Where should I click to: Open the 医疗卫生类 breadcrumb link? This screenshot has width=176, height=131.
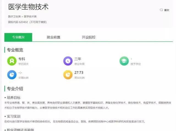pyautogui.click(x=14, y=16)
